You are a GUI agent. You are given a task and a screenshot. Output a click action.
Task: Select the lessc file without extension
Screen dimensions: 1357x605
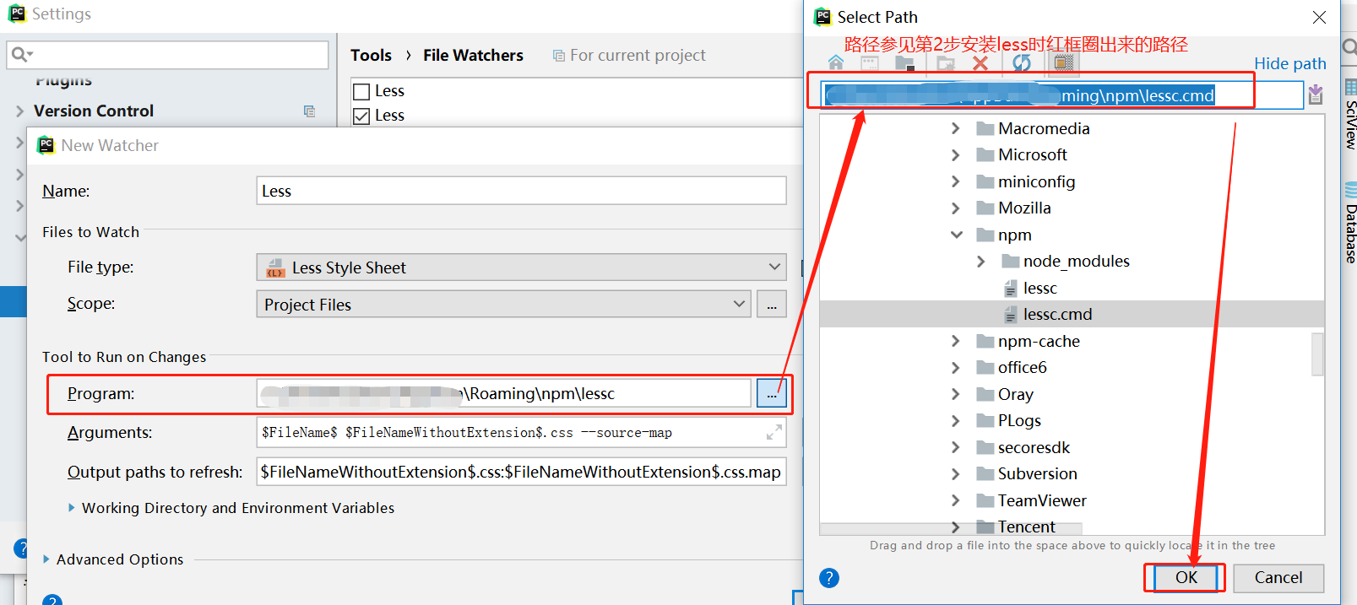click(1039, 288)
